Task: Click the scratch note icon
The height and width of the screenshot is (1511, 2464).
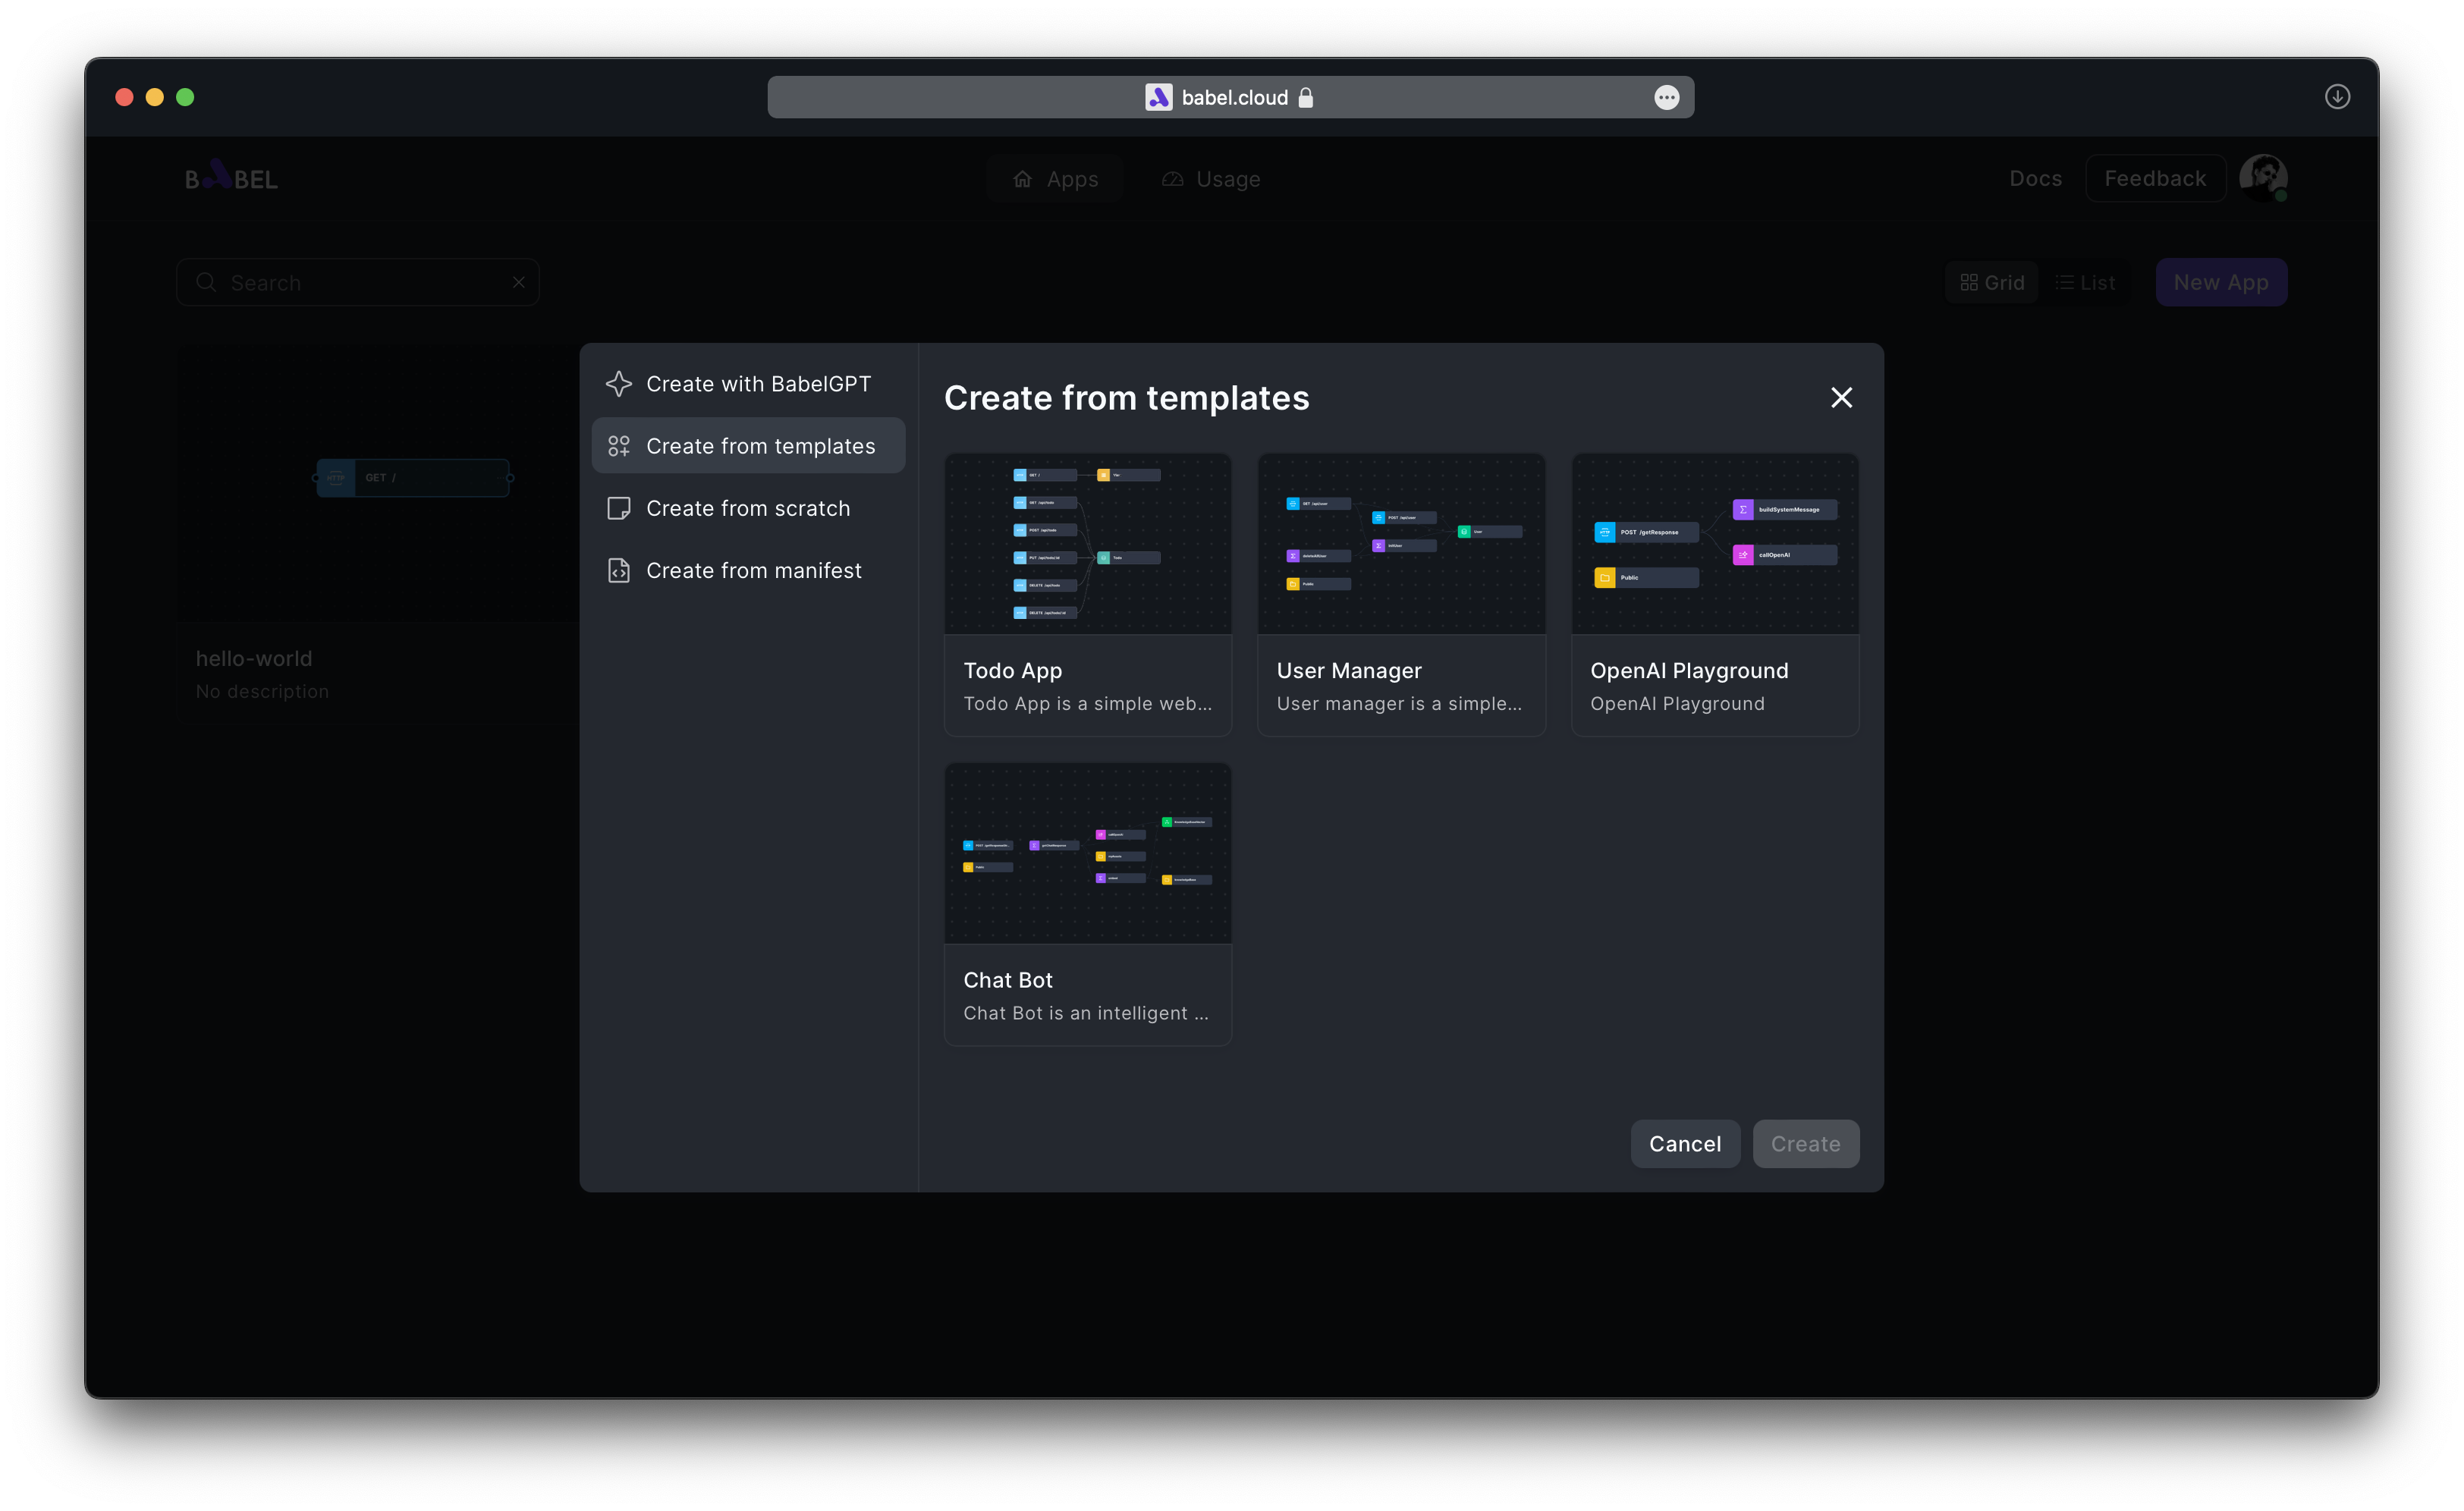Action: 619,508
